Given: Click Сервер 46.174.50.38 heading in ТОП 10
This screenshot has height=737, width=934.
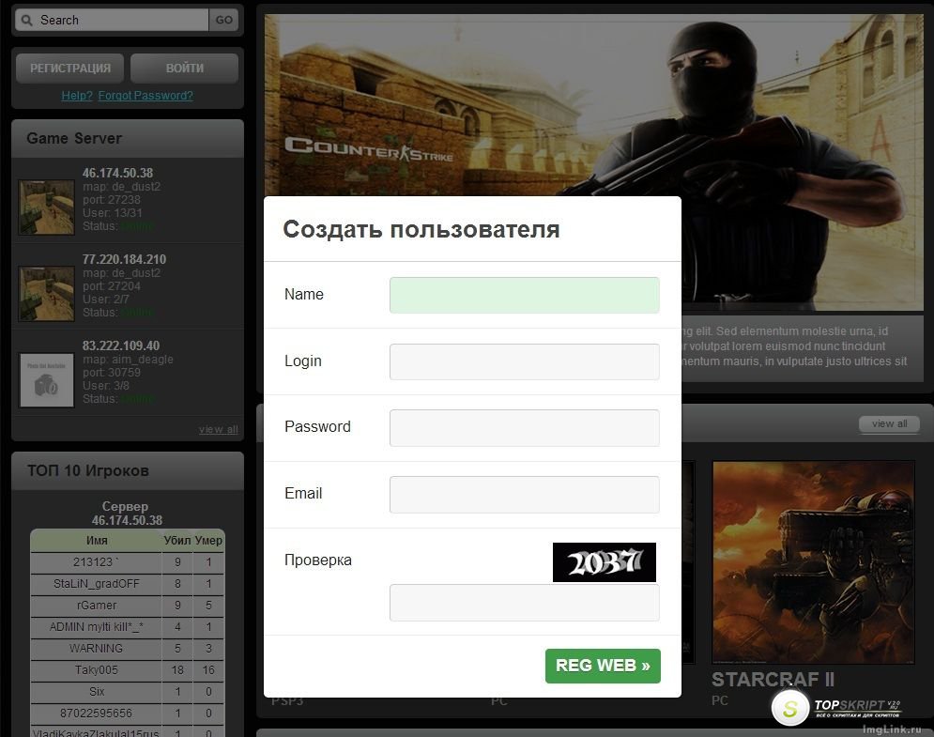Looking at the screenshot, I should (x=127, y=513).
